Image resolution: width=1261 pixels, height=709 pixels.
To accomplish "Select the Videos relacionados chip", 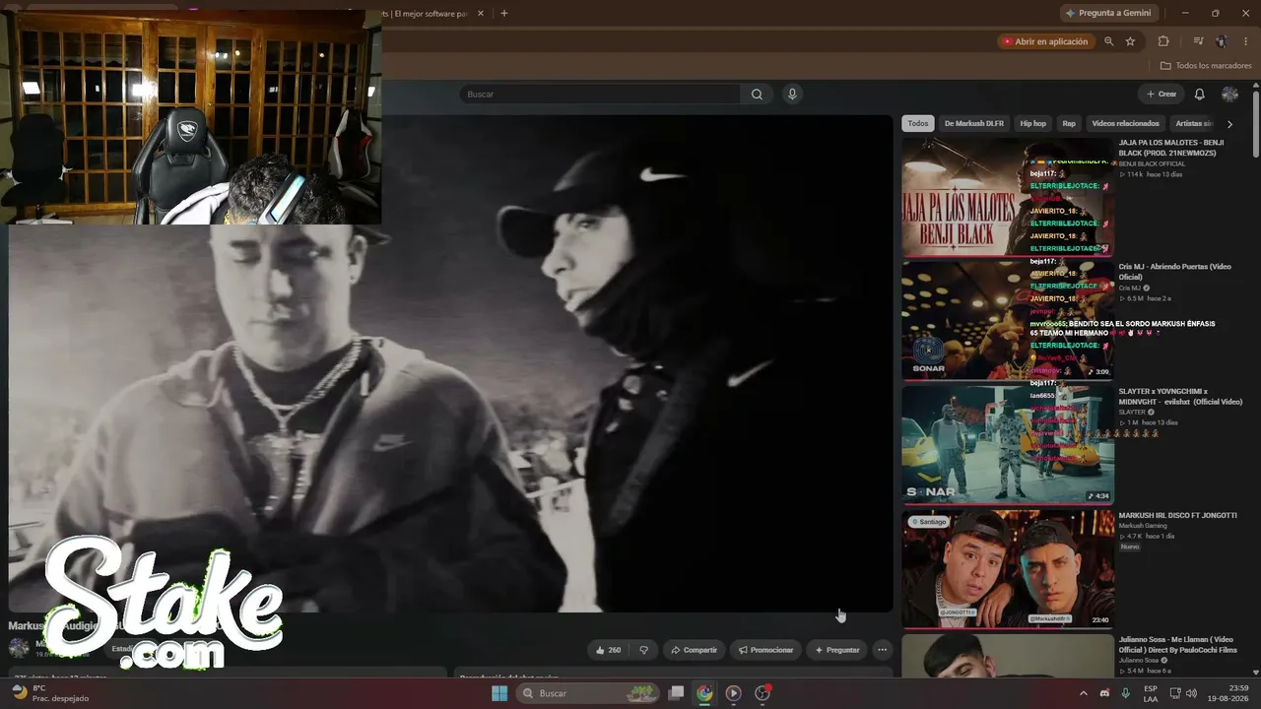I will [x=1126, y=124].
